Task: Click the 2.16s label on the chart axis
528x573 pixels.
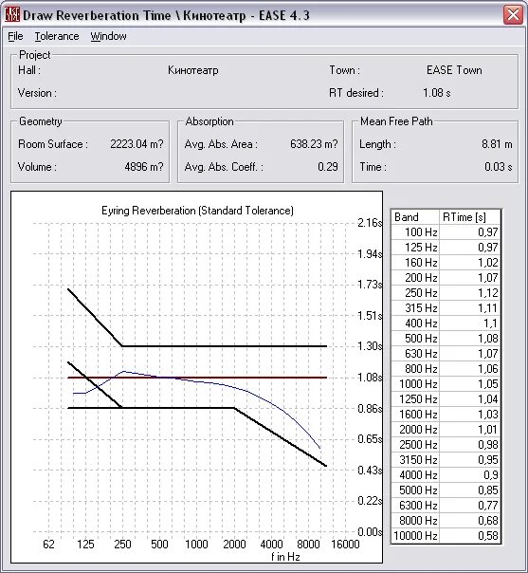Action: pyautogui.click(x=370, y=223)
